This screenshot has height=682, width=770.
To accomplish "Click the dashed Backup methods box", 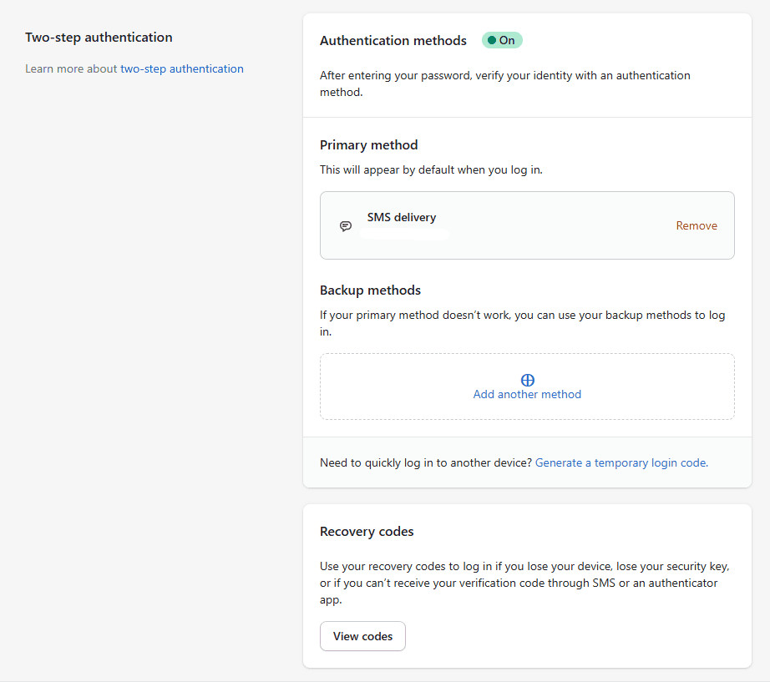I will click(x=527, y=386).
